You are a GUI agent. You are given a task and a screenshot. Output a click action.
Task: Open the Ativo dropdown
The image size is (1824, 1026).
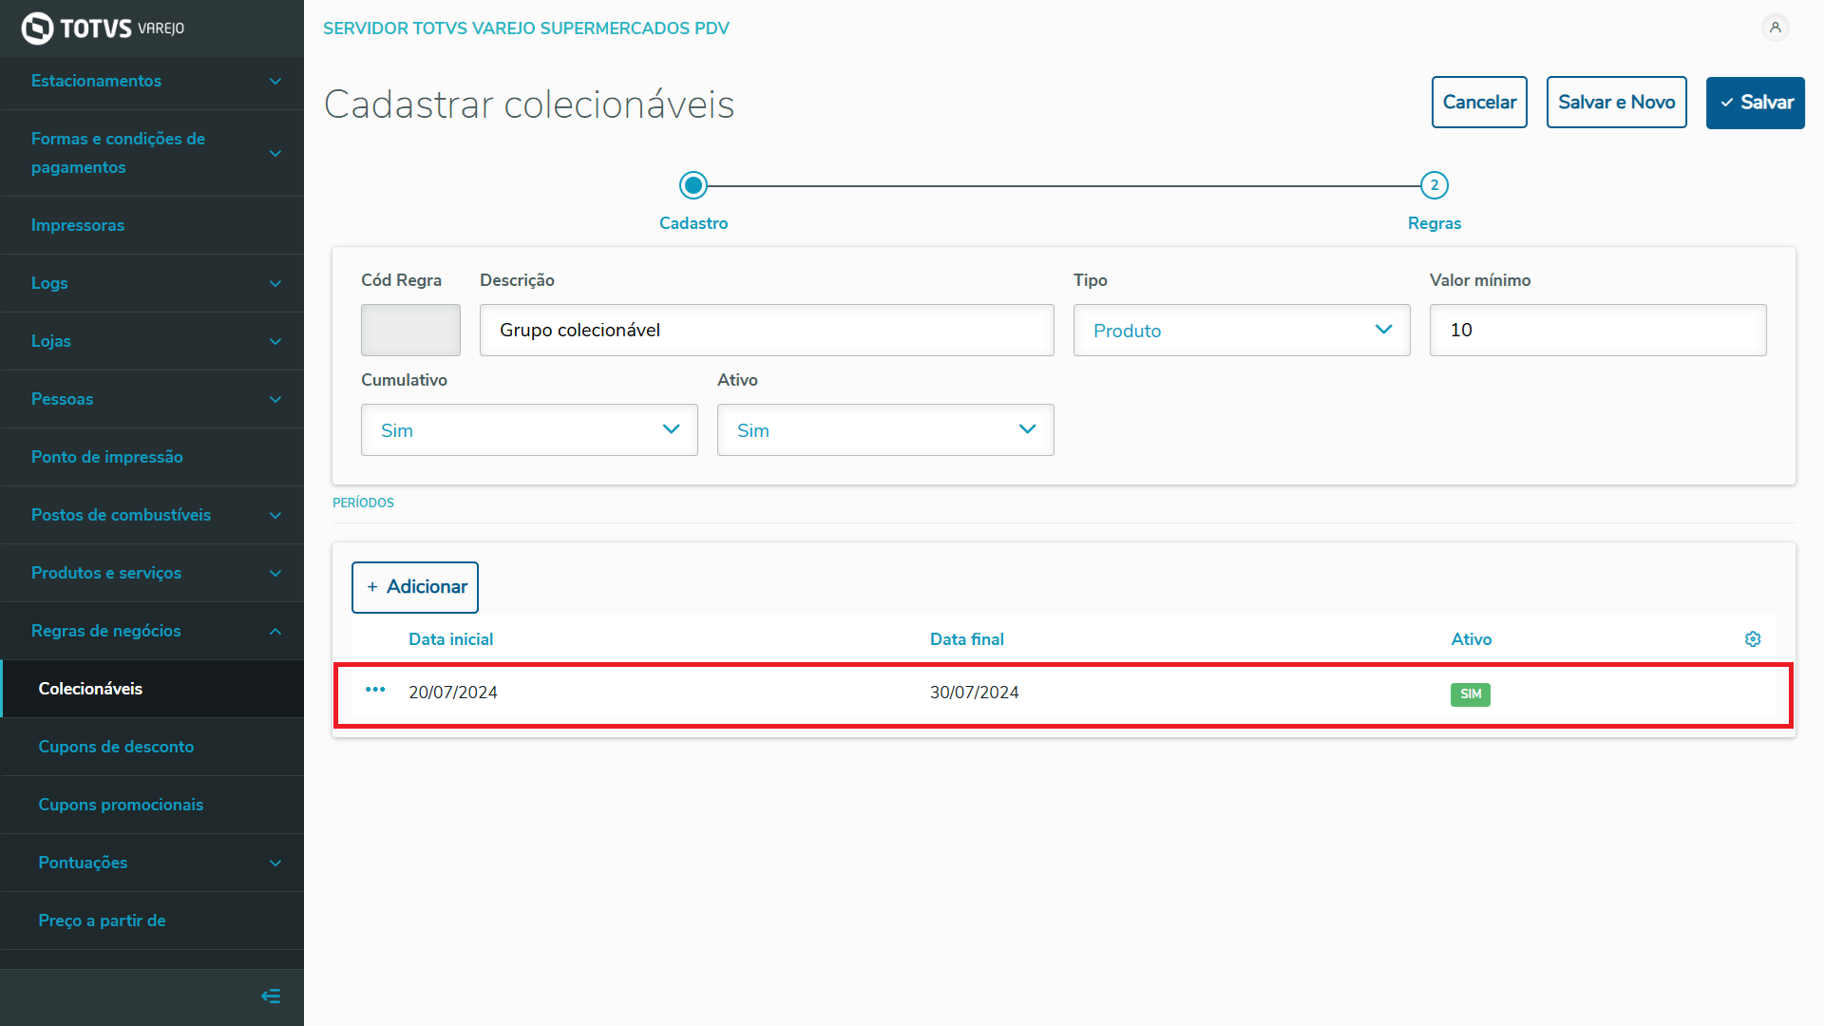coord(884,430)
